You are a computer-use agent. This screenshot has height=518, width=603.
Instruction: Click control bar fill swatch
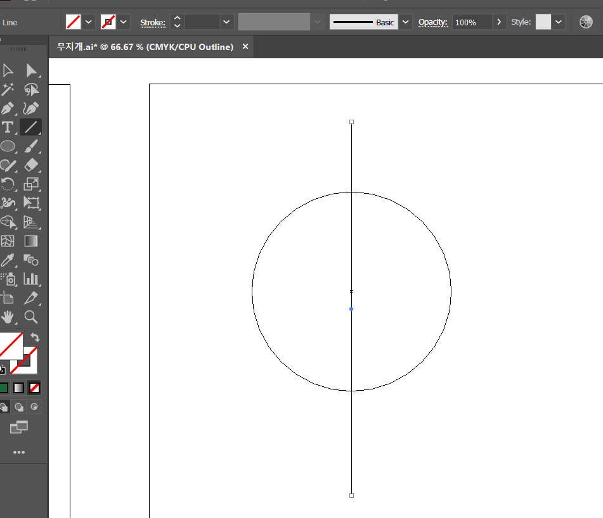[74, 22]
